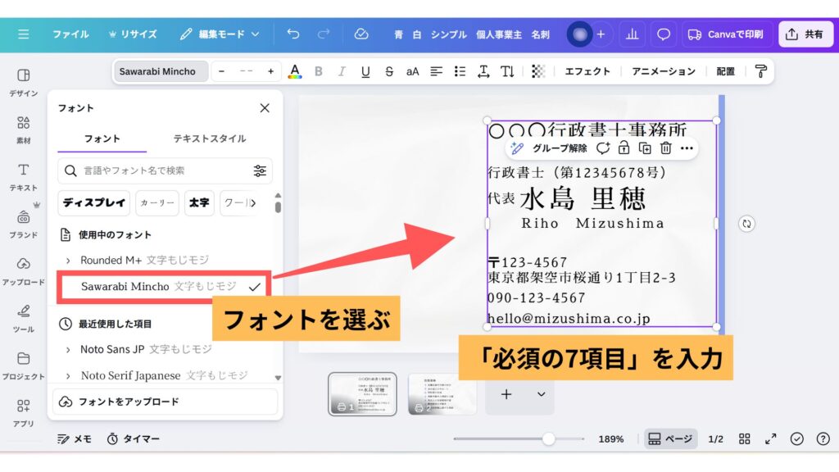839x472 pixels.
Task: Click the zoom slider handle
Action: (x=548, y=439)
